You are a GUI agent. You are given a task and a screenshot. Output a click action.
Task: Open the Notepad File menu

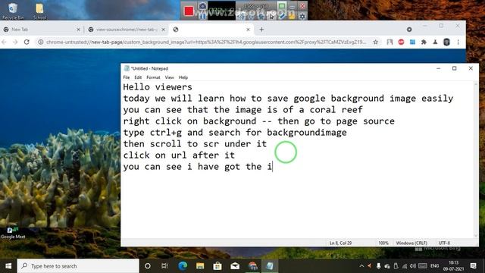pyautogui.click(x=127, y=77)
